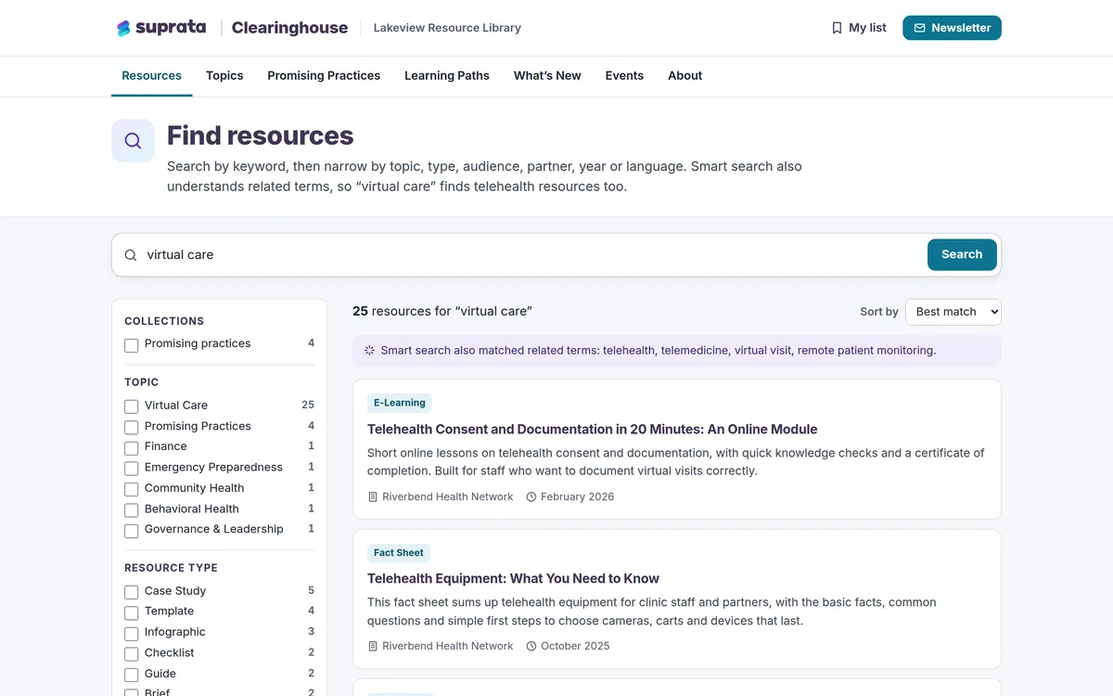The width and height of the screenshot is (1113, 696).
Task: Go to the About tab
Action: pos(685,76)
